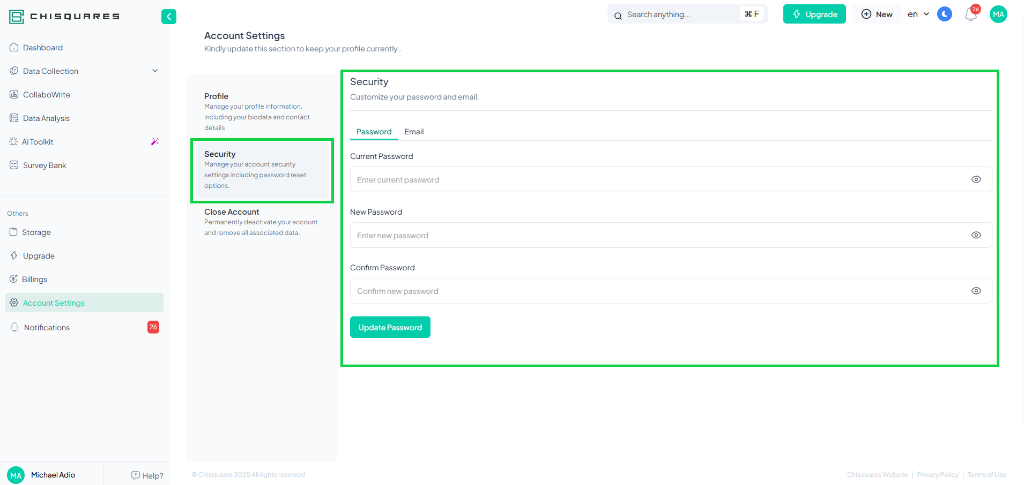Toggle dark mode moon button
The width and height of the screenshot is (1024, 485).
tap(945, 14)
